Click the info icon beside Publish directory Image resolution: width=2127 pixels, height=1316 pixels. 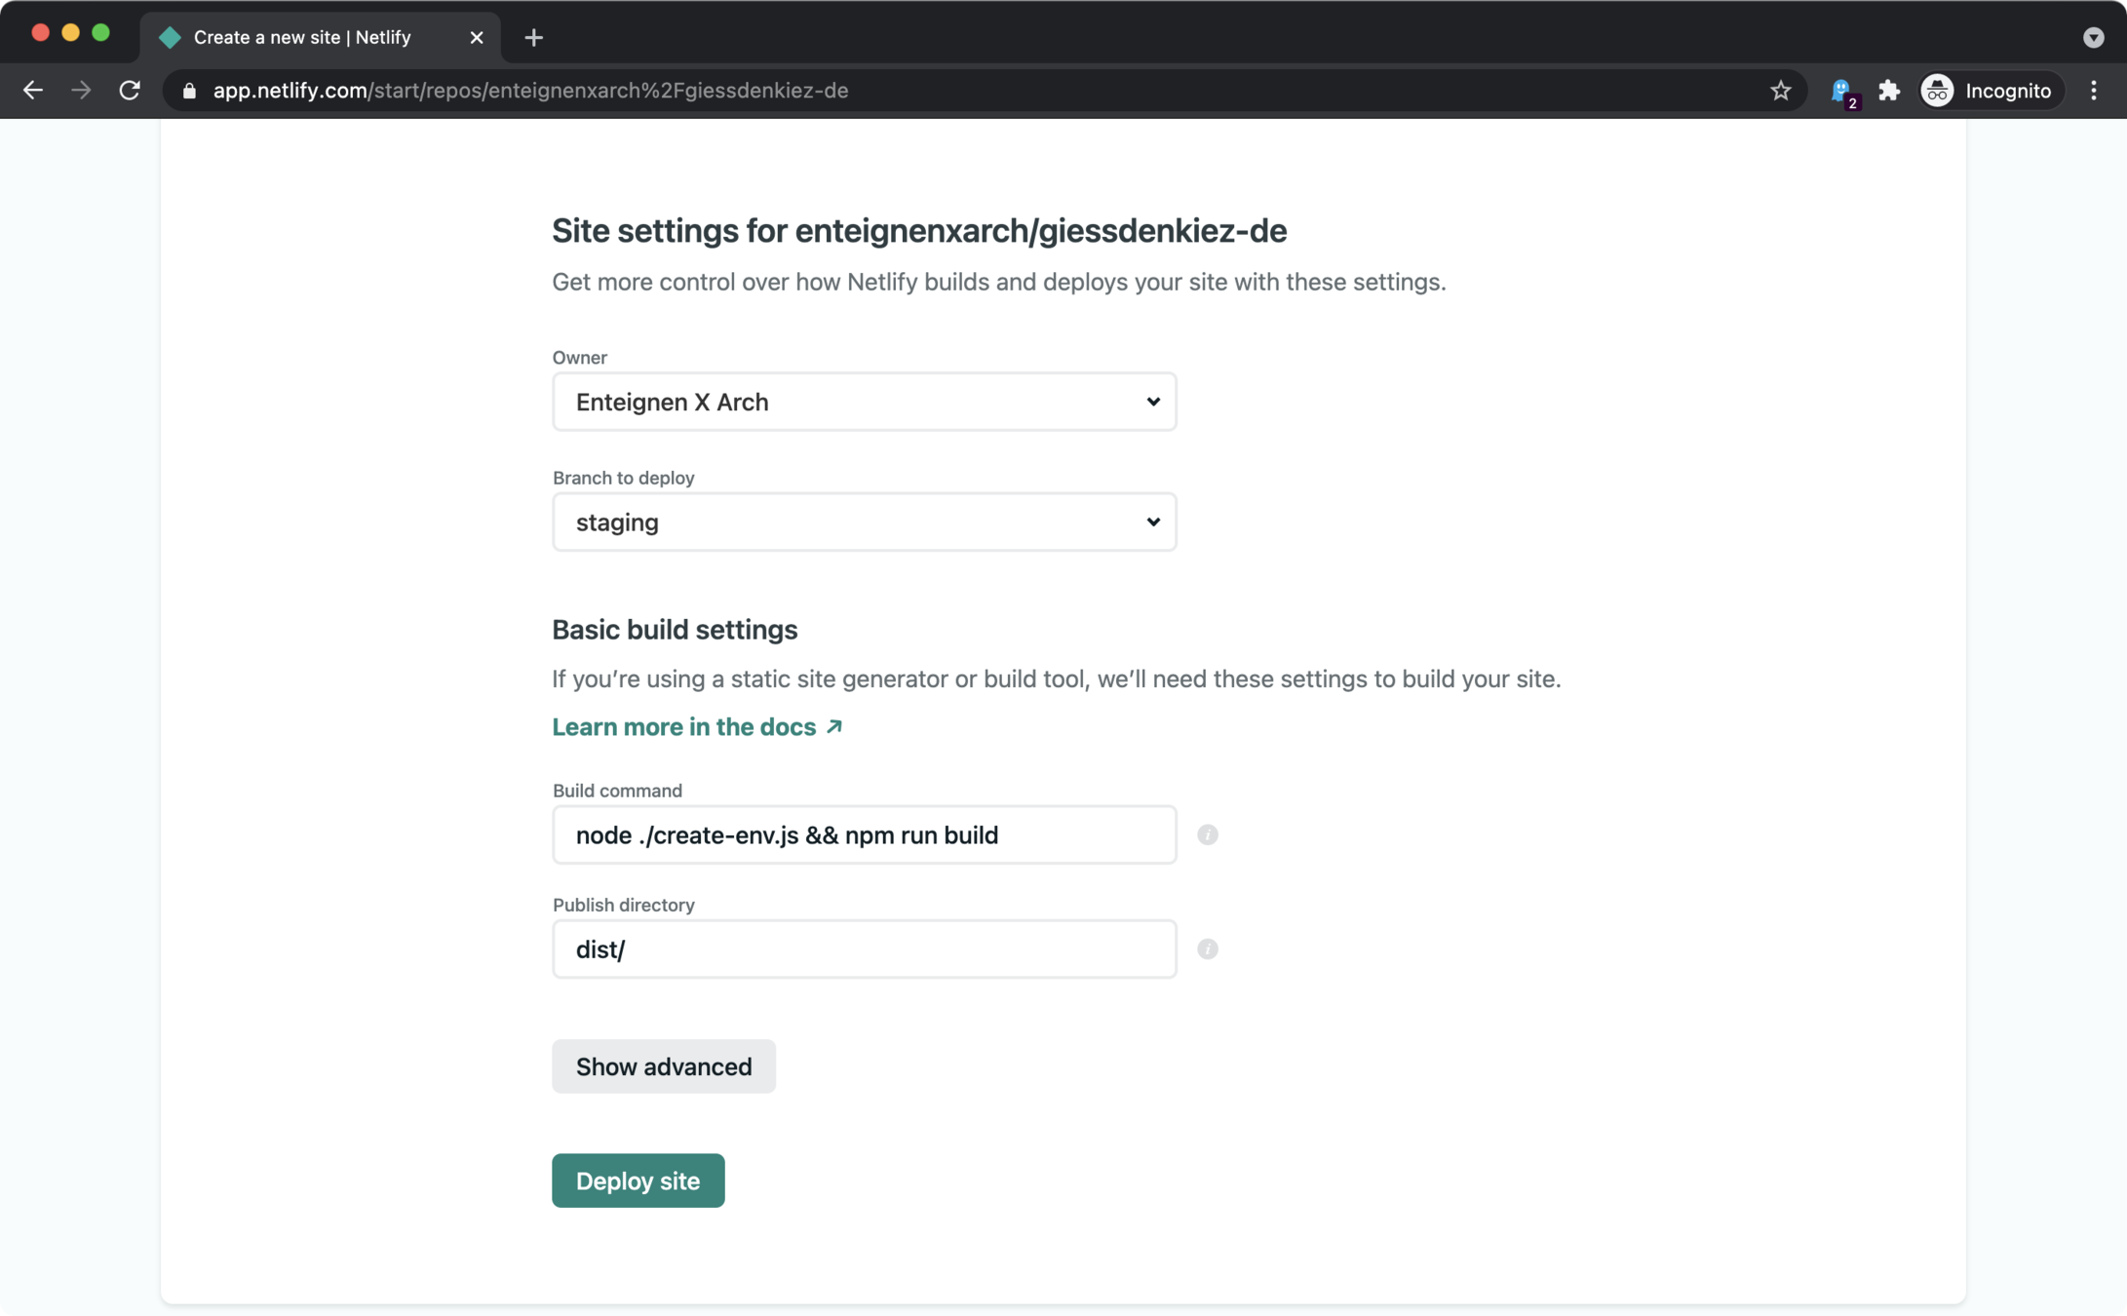[x=1207, y=948]
